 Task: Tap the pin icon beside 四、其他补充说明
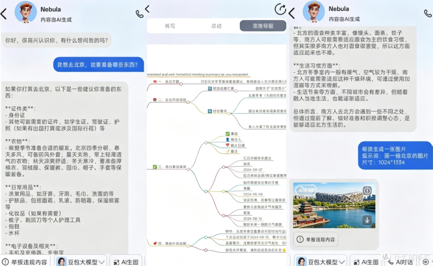[155, 244]
